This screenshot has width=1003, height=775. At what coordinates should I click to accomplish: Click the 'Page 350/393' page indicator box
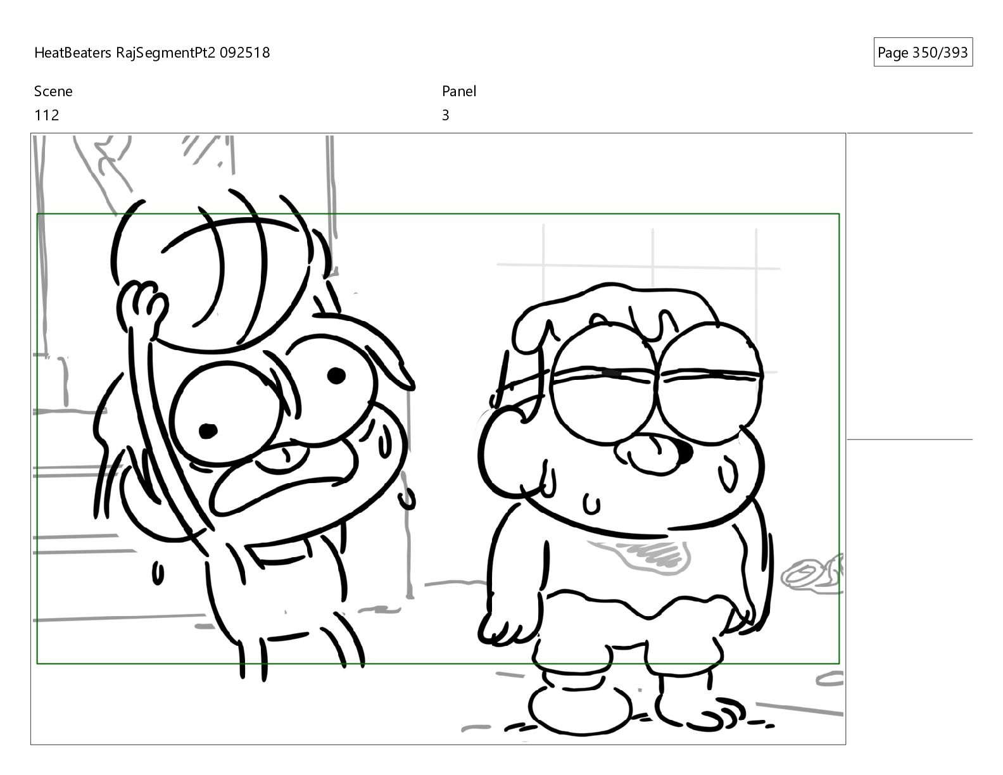(923, 53)
